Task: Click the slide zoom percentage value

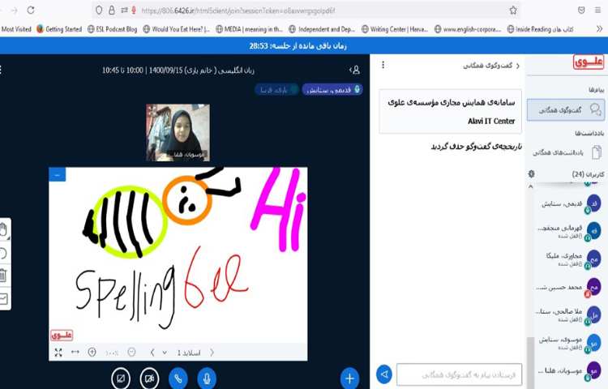Action: tap(112, 353)
